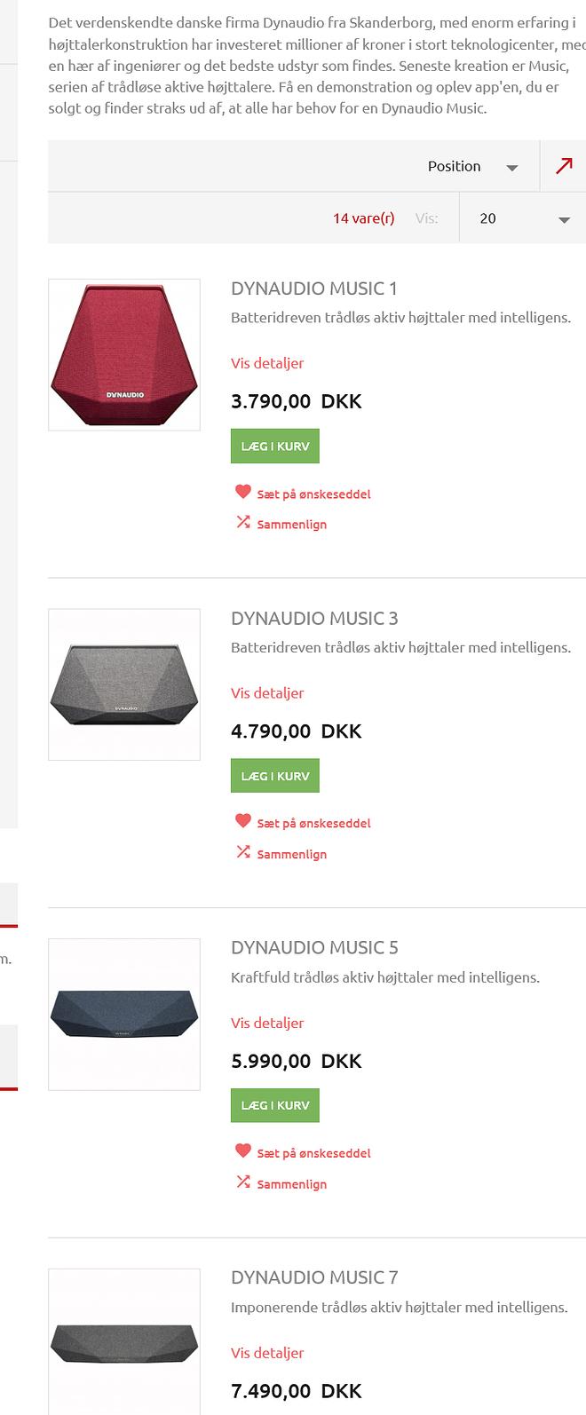Click Læg i kurv for Dynaudio Music 5
Screen dimensions: 586x1415
pos(275,1105)
